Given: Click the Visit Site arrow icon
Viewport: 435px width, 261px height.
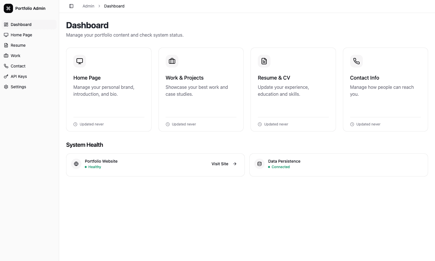Looking at the screenshot, I should click(x=235, y=164).
